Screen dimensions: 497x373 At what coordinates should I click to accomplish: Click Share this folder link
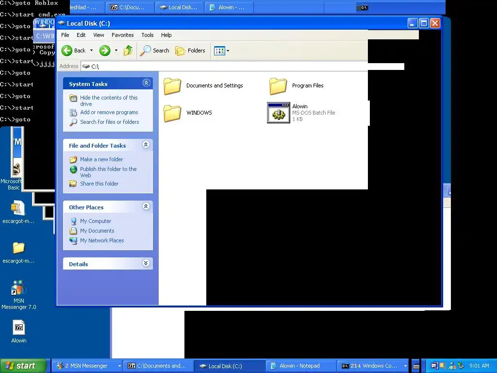pyautogui.click(x=99, y=184)
